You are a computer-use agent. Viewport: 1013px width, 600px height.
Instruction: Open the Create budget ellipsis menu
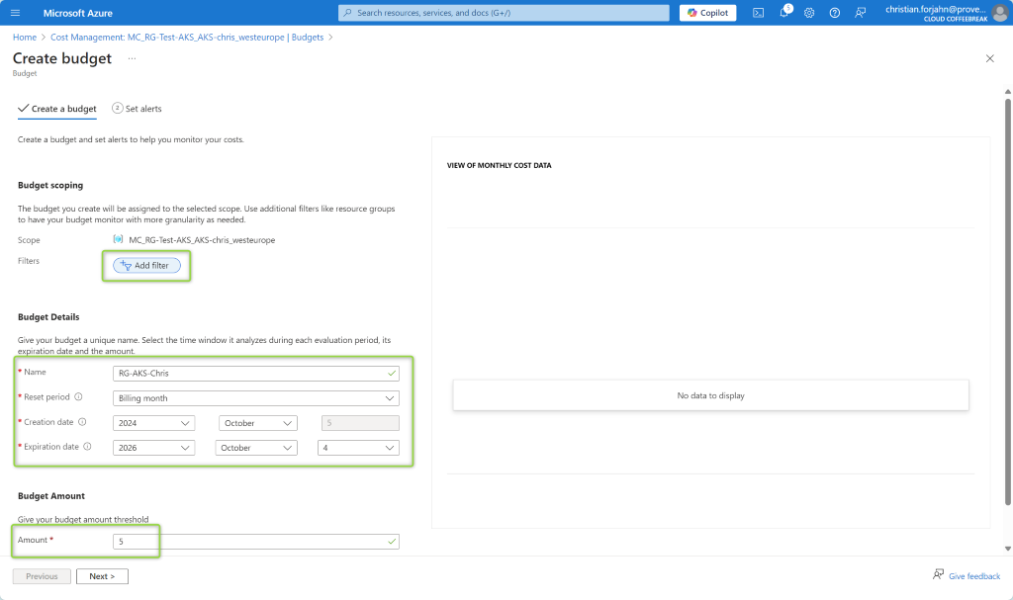(132, 58)
